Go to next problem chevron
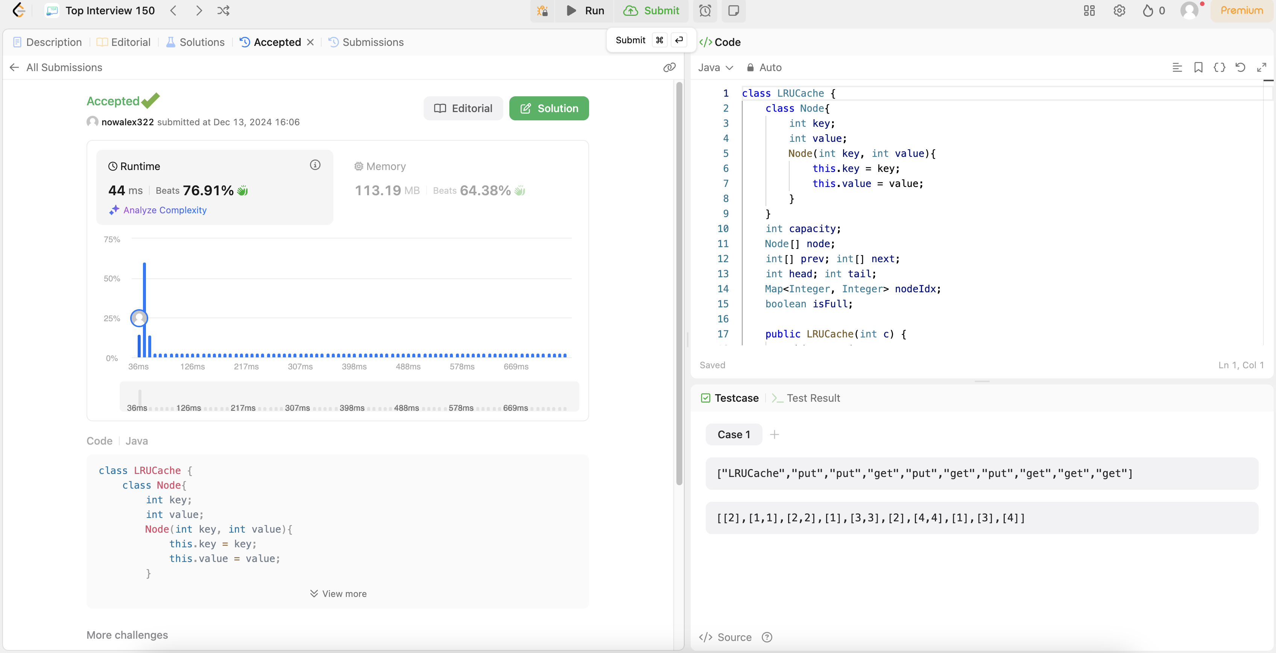 (x=199, y=11)
